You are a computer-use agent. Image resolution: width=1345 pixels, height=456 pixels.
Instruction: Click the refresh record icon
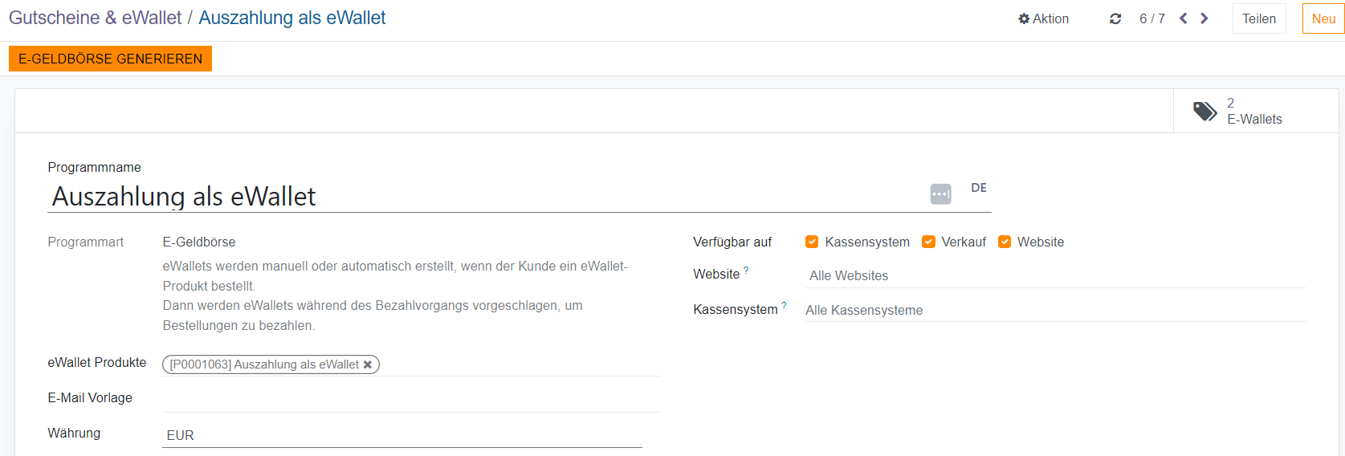(1115, 18)
